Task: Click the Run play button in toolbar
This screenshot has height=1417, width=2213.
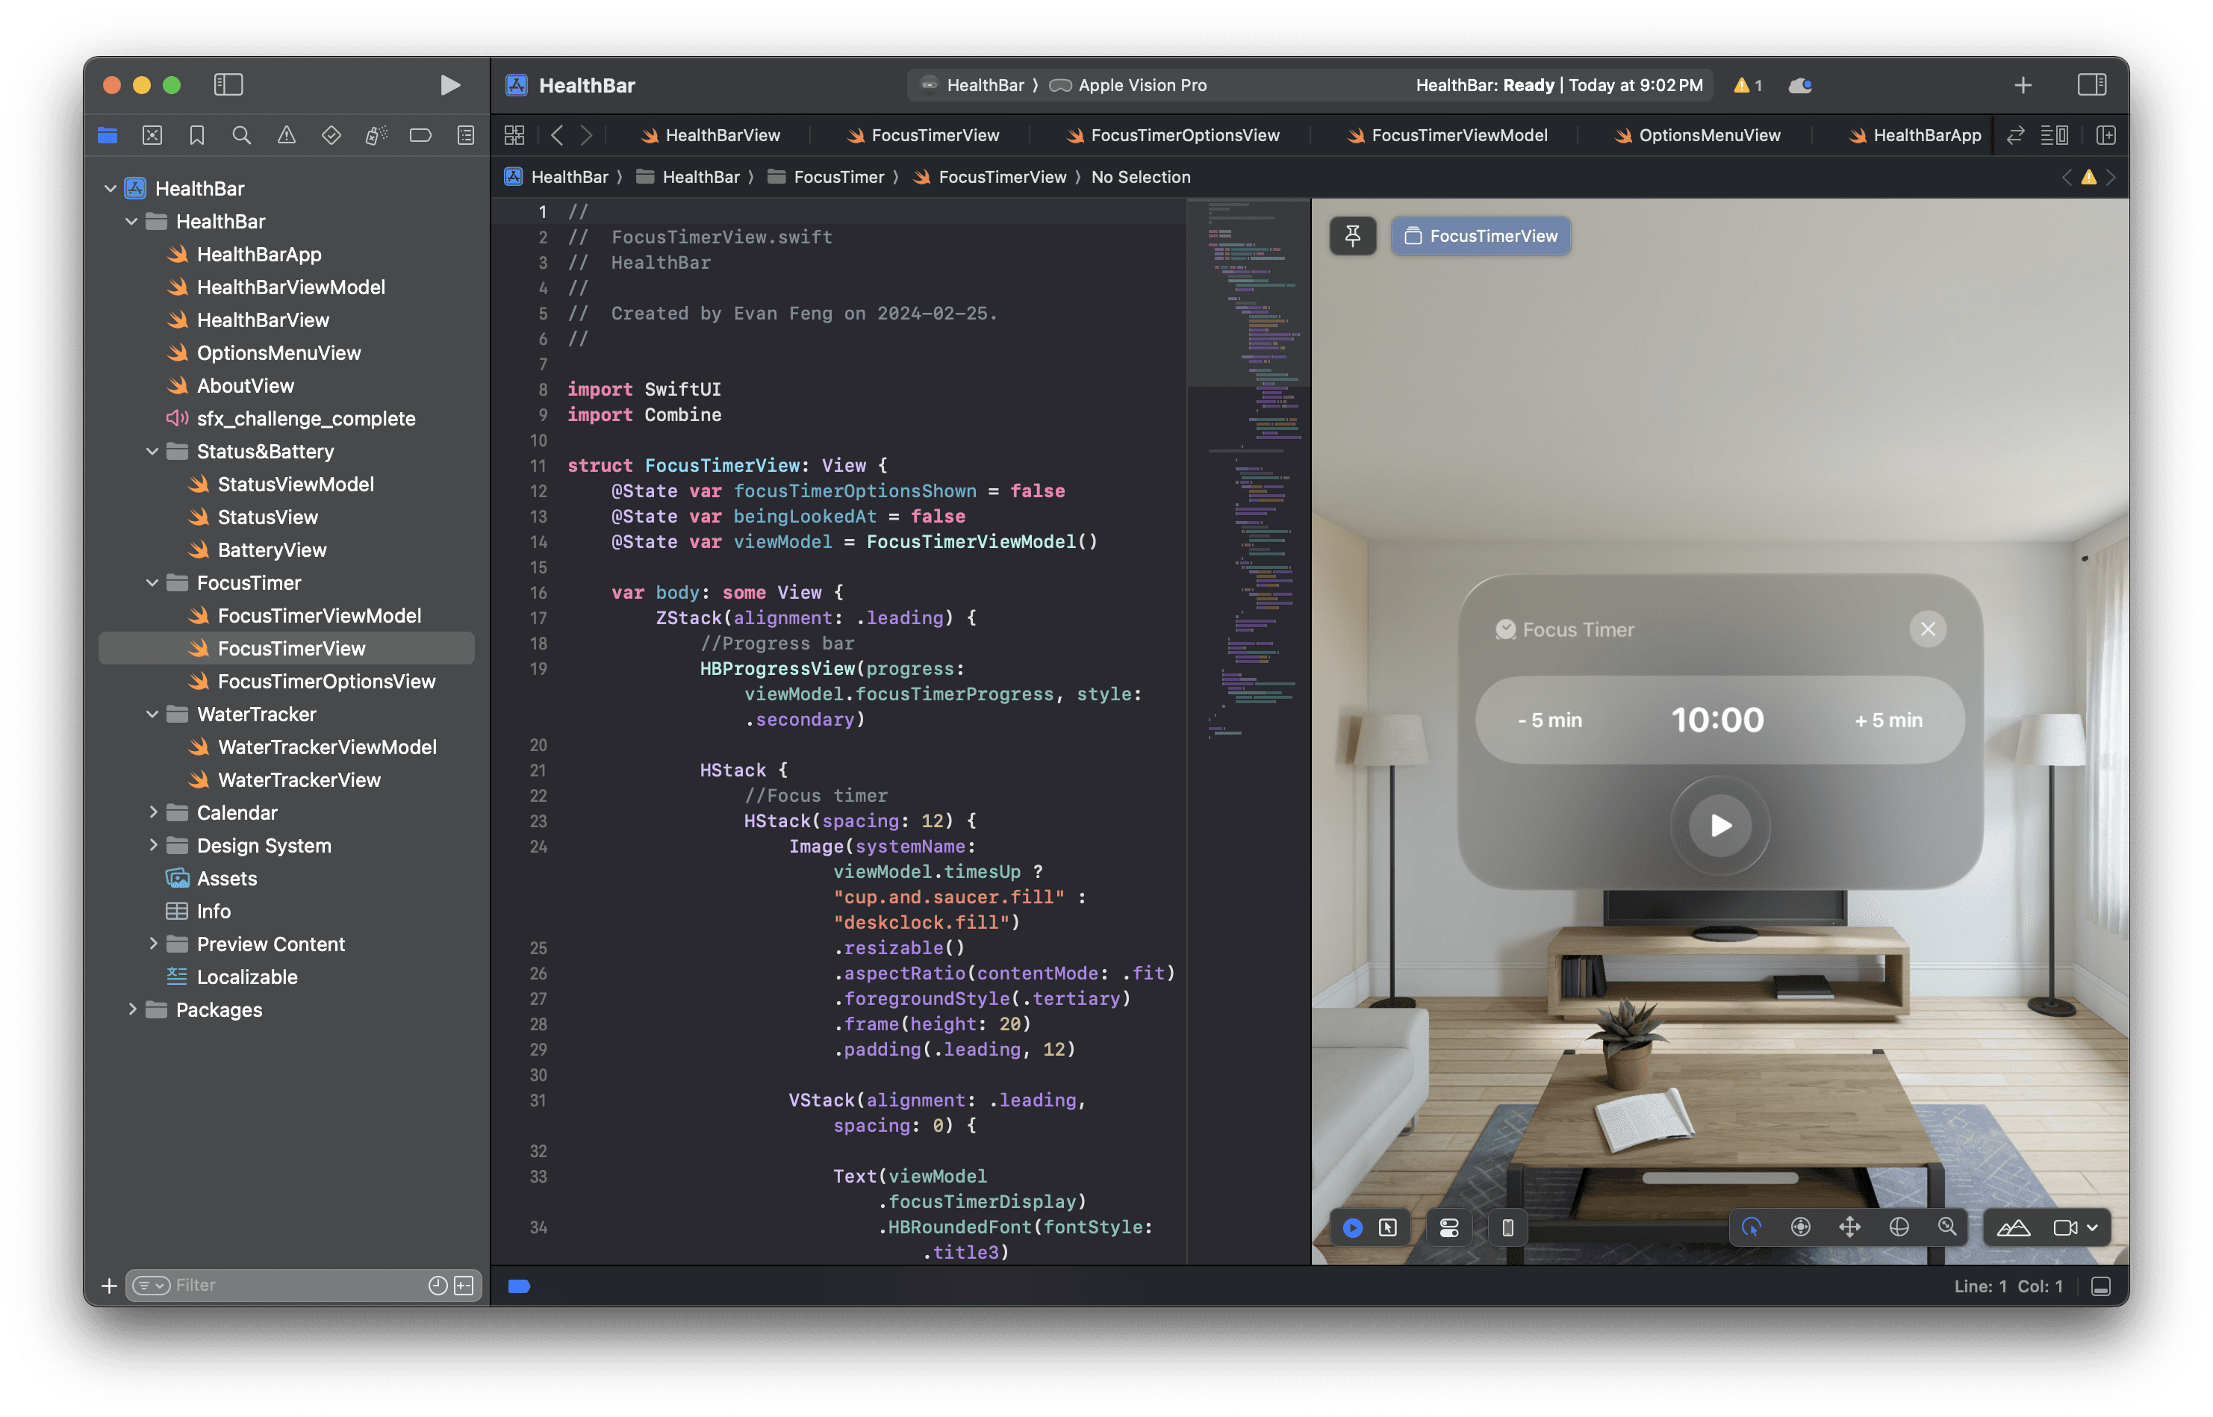Action: point(449,86)
